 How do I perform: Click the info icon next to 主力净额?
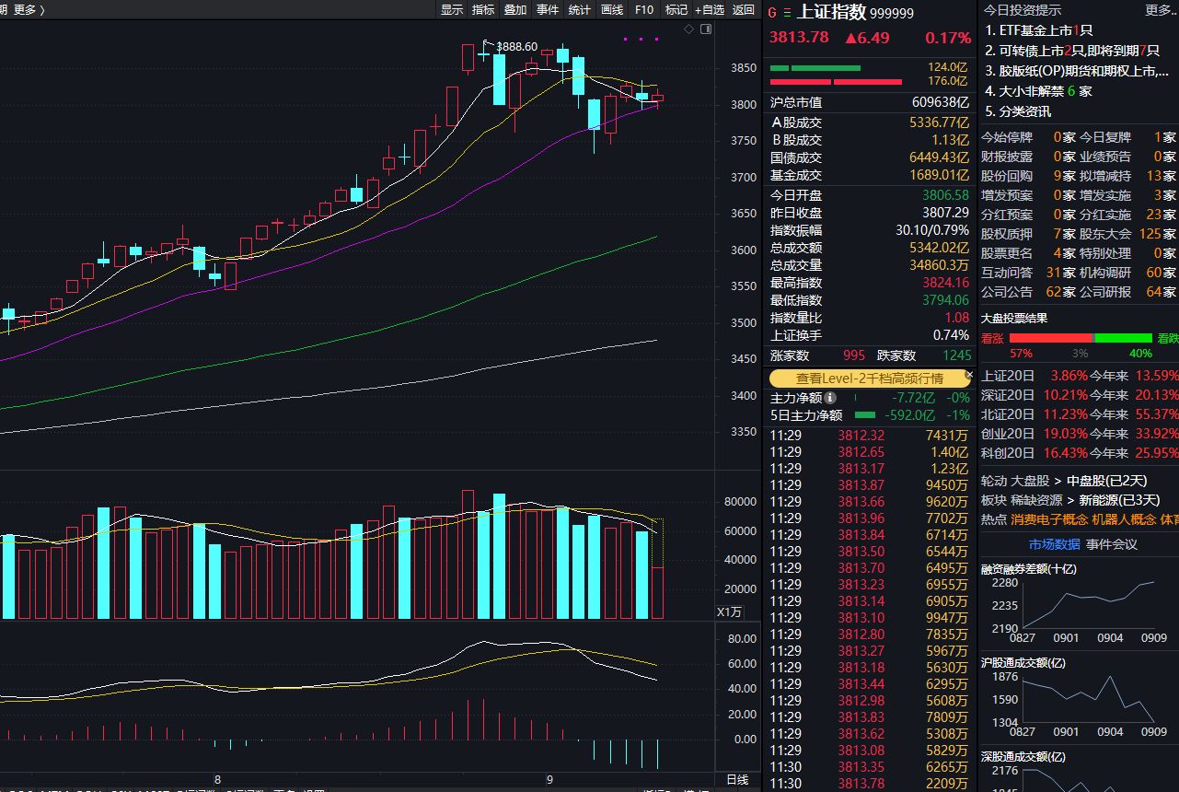point(830,398)
